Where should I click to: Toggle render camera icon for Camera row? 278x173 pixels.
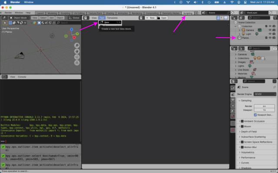(x=274, y=30)
